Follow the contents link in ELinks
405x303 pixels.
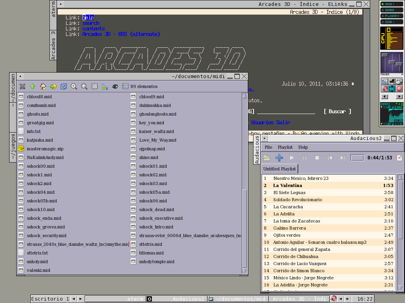tap(93, 28)
